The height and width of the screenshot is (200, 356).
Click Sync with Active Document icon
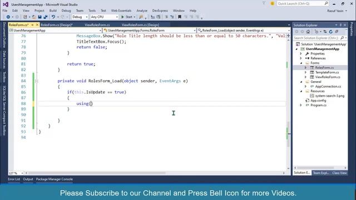(x=325, y=32)
